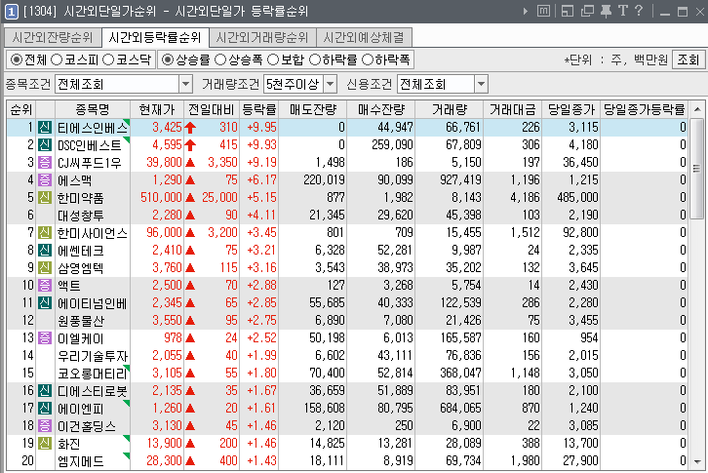Sort by the 등락률 column header

[x=259, y=109]
